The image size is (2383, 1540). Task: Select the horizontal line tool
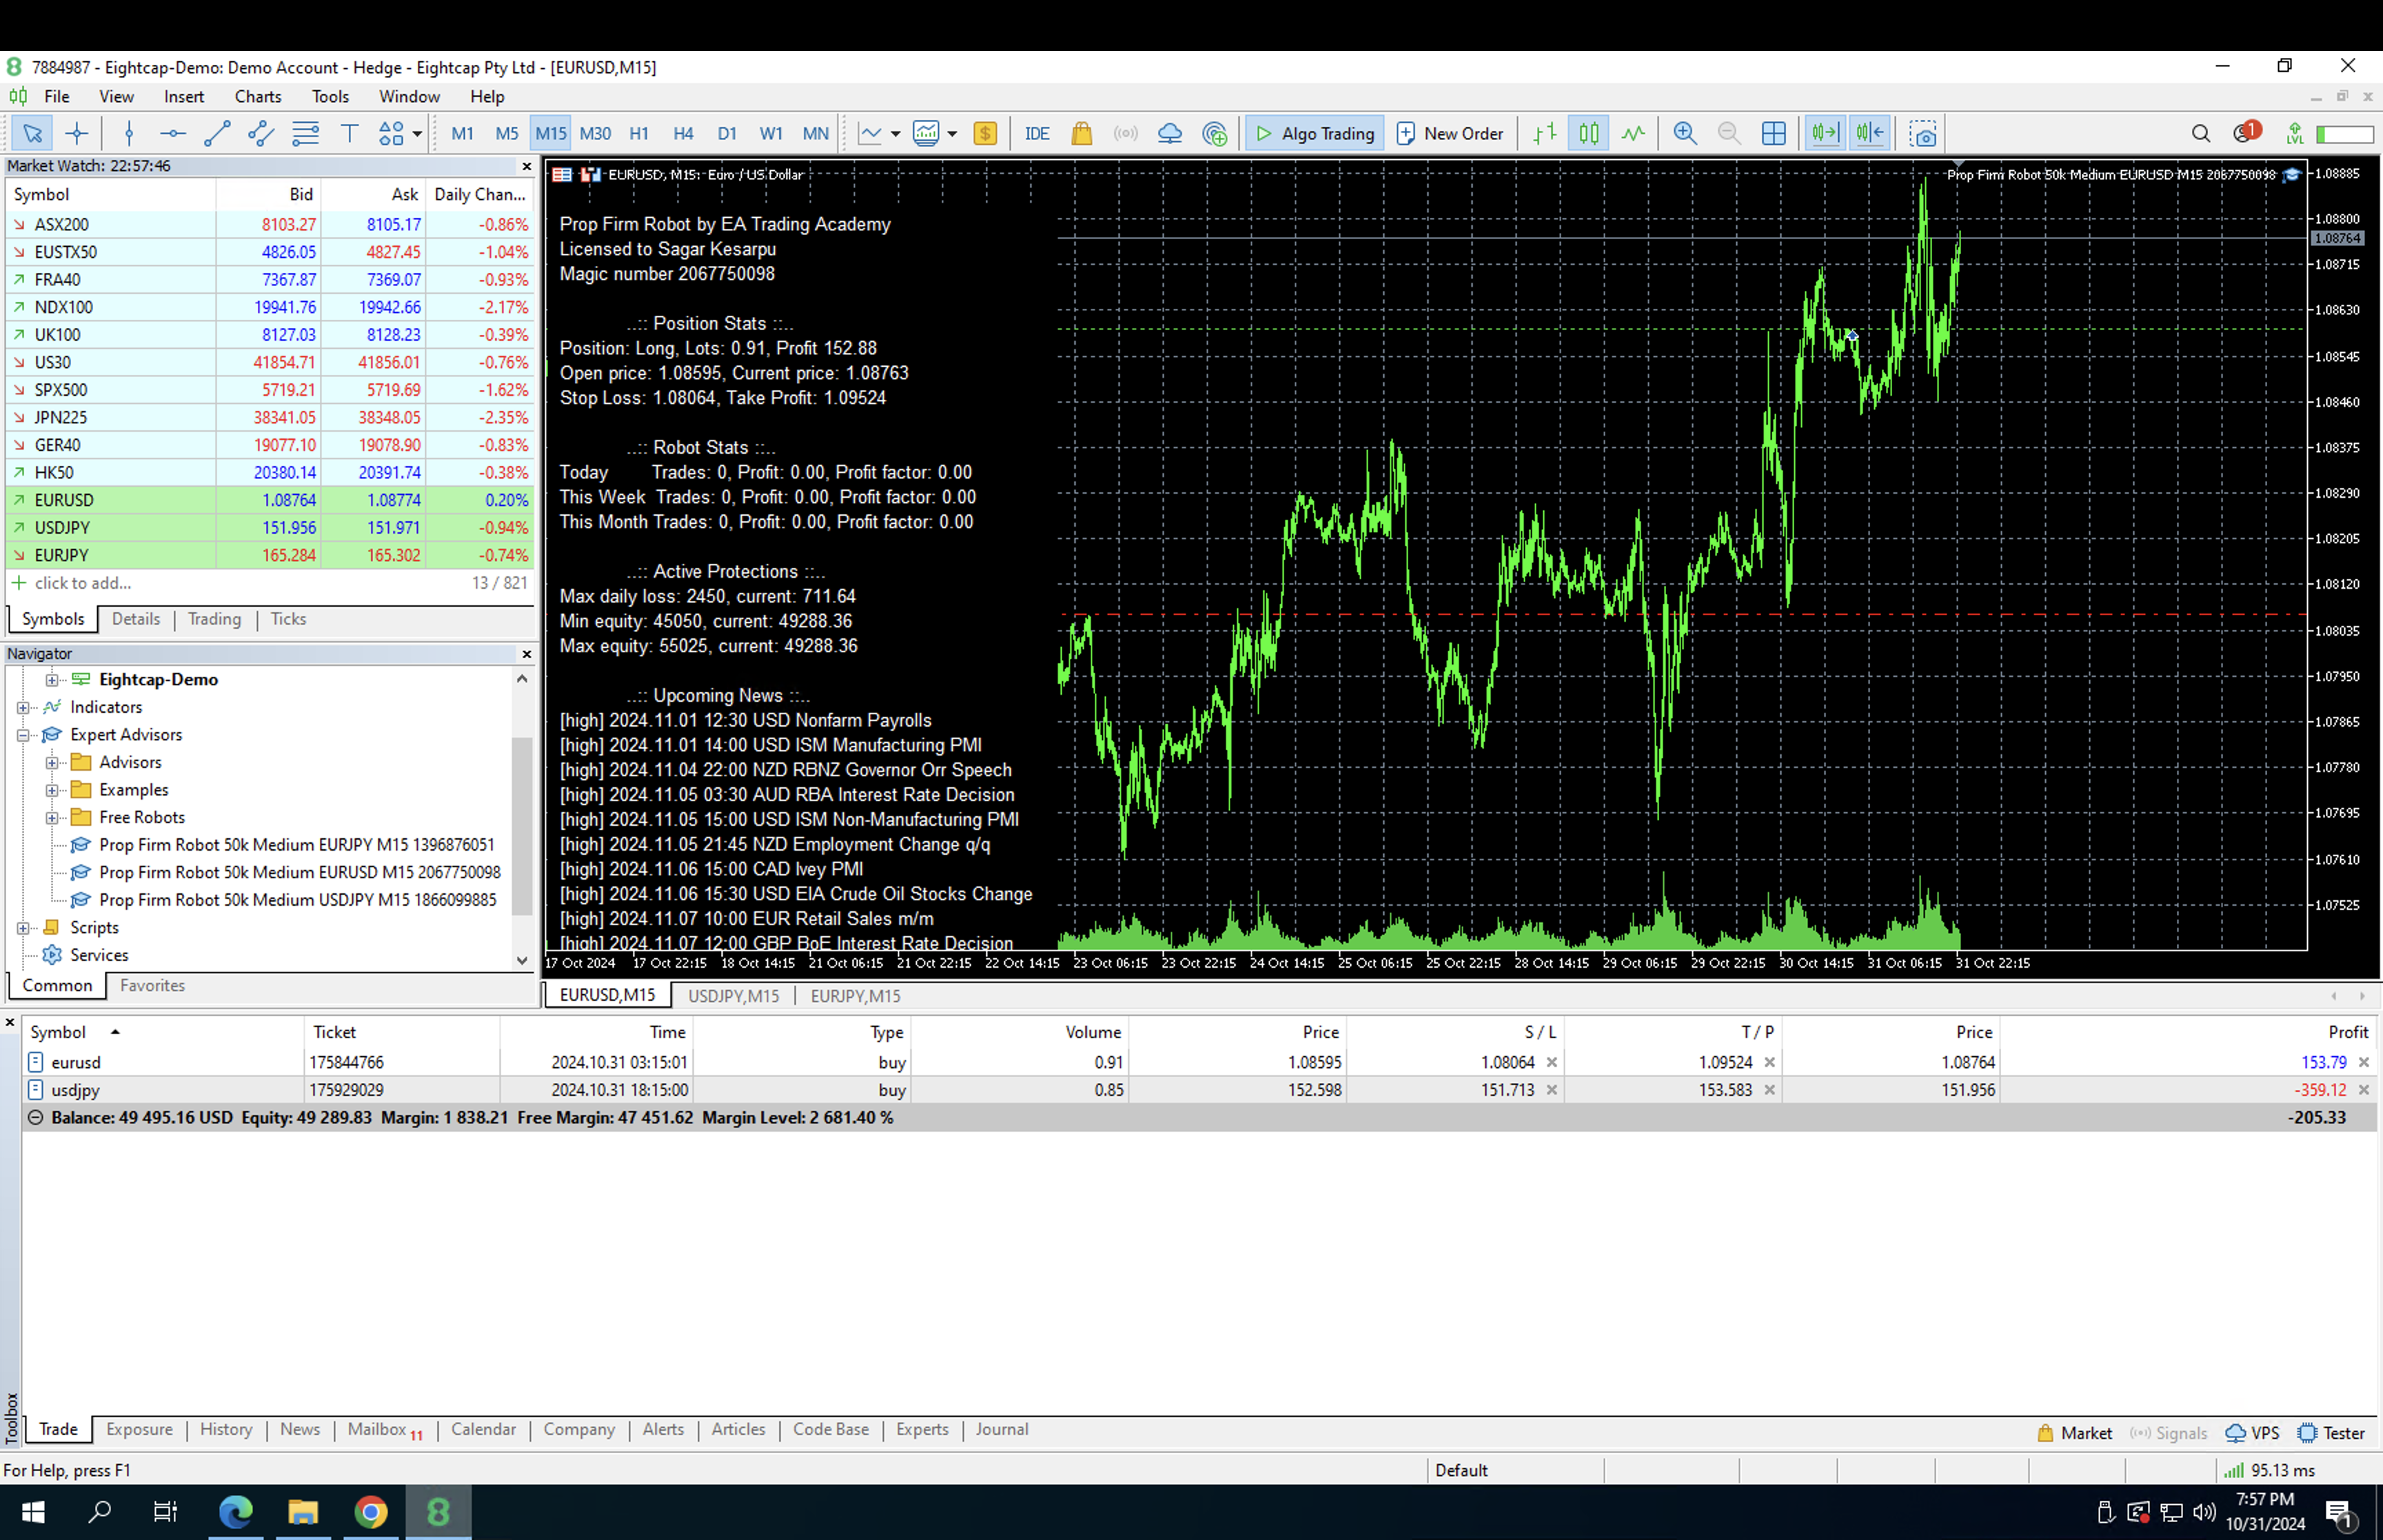pos(173,133)
